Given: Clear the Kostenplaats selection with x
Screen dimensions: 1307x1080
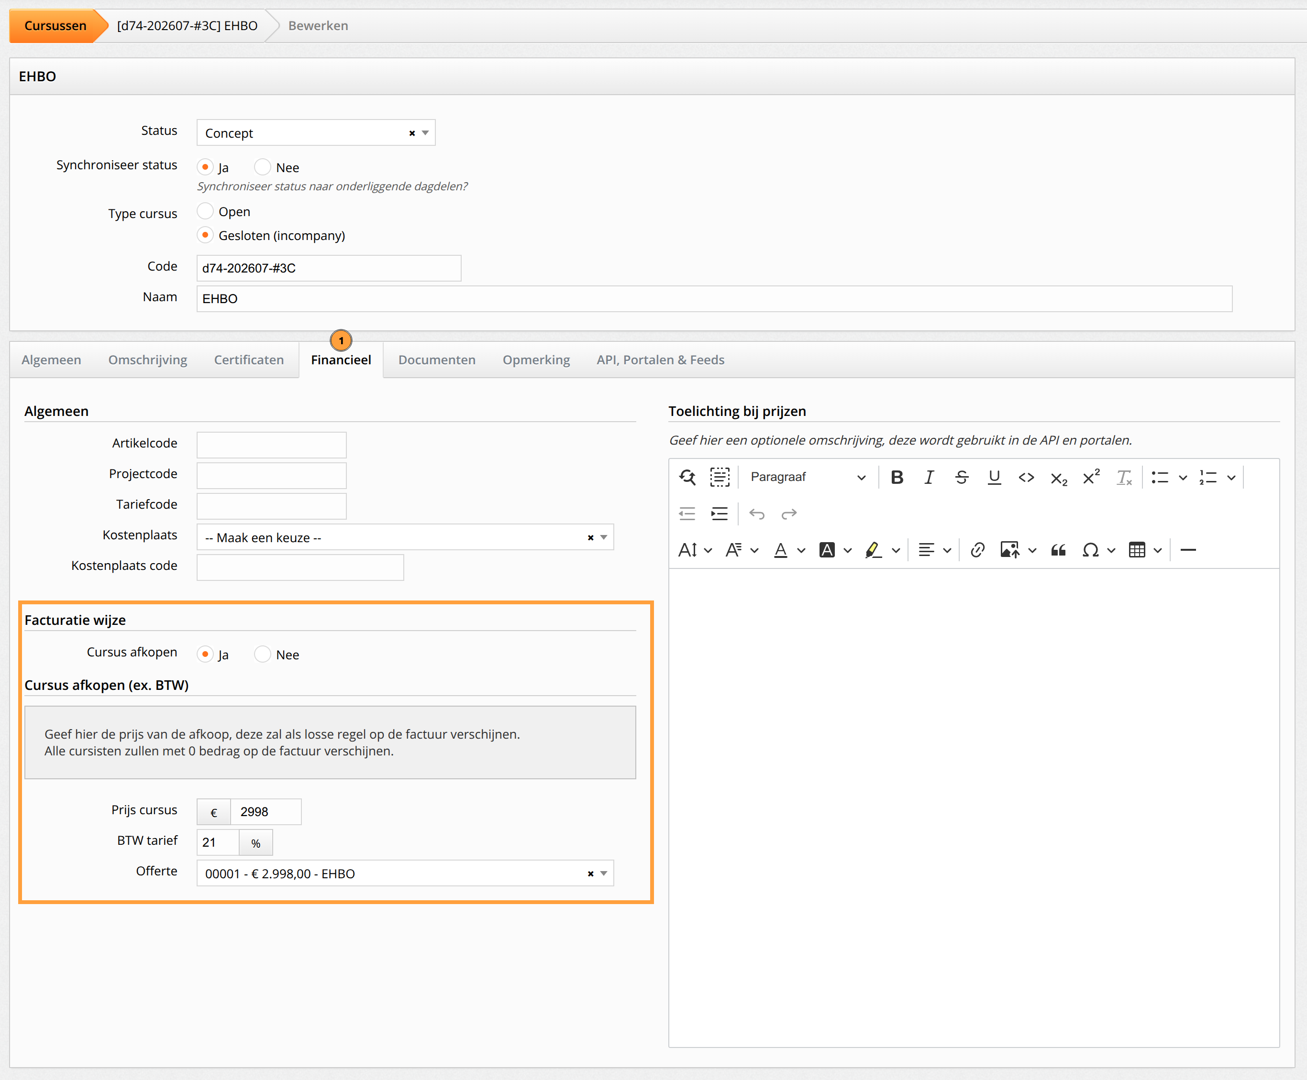Looking at the screenshot, I should [591, 537].
